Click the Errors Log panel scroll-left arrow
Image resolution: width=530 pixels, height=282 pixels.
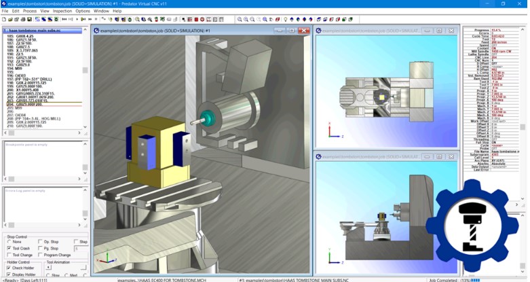pyautogui.click(x=5, y=225)
